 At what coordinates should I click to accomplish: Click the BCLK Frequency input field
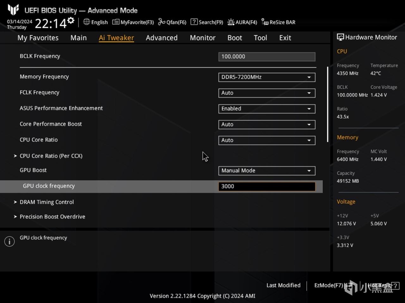267,56
